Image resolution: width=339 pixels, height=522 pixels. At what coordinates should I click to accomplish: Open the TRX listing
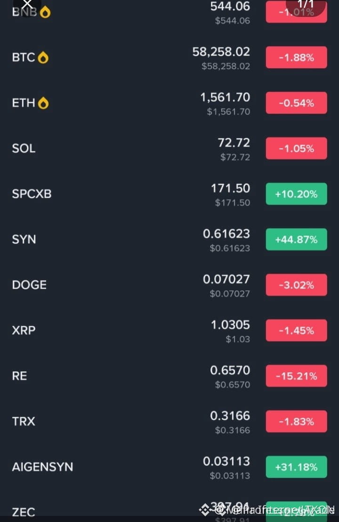click(169, 421)
